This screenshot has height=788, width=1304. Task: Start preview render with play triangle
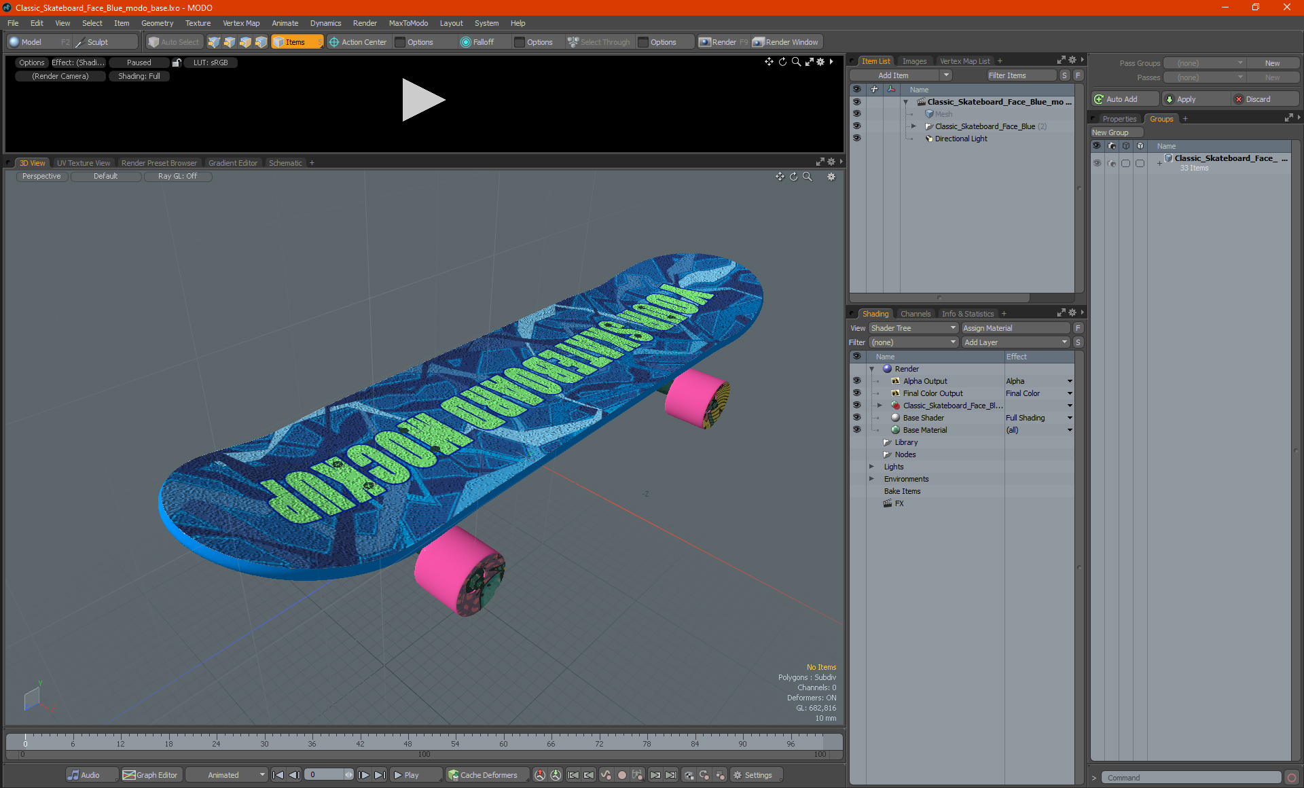point(422,100)
